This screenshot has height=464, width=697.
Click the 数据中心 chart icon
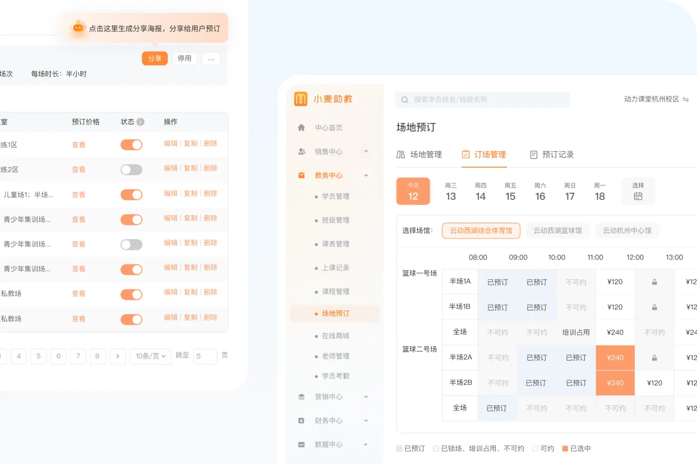tap(301, 445)
